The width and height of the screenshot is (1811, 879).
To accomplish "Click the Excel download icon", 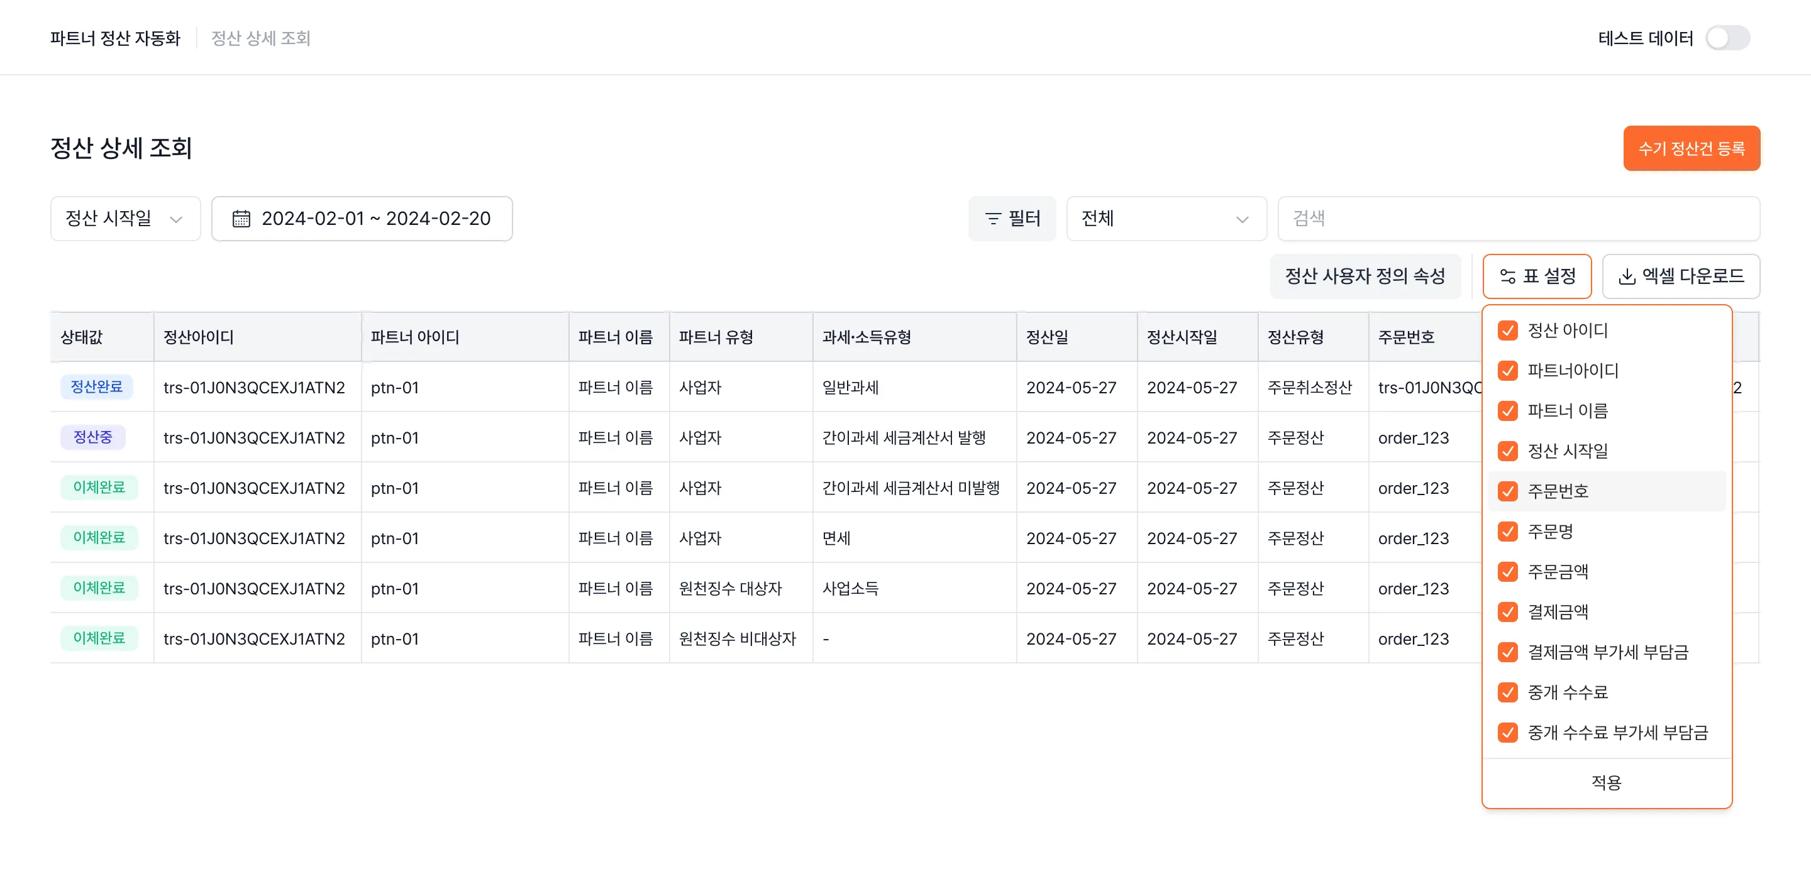I will click(x=1627, y=276).
